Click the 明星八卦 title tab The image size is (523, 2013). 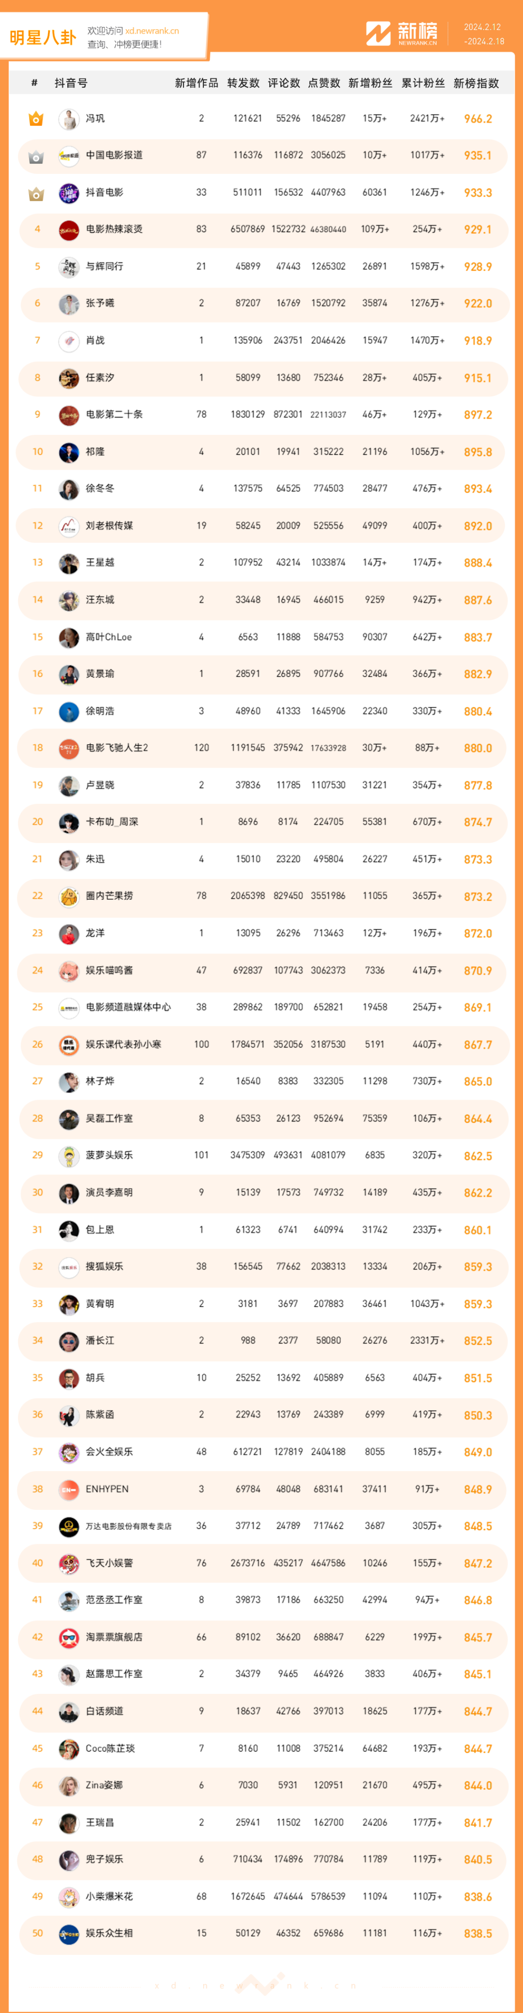click(x=43, y=37)
